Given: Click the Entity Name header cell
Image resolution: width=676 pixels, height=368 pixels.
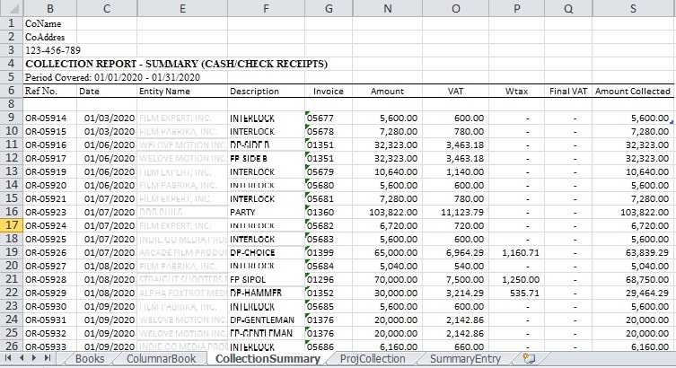Looking at the screenshot, I should tap(182, 91).
